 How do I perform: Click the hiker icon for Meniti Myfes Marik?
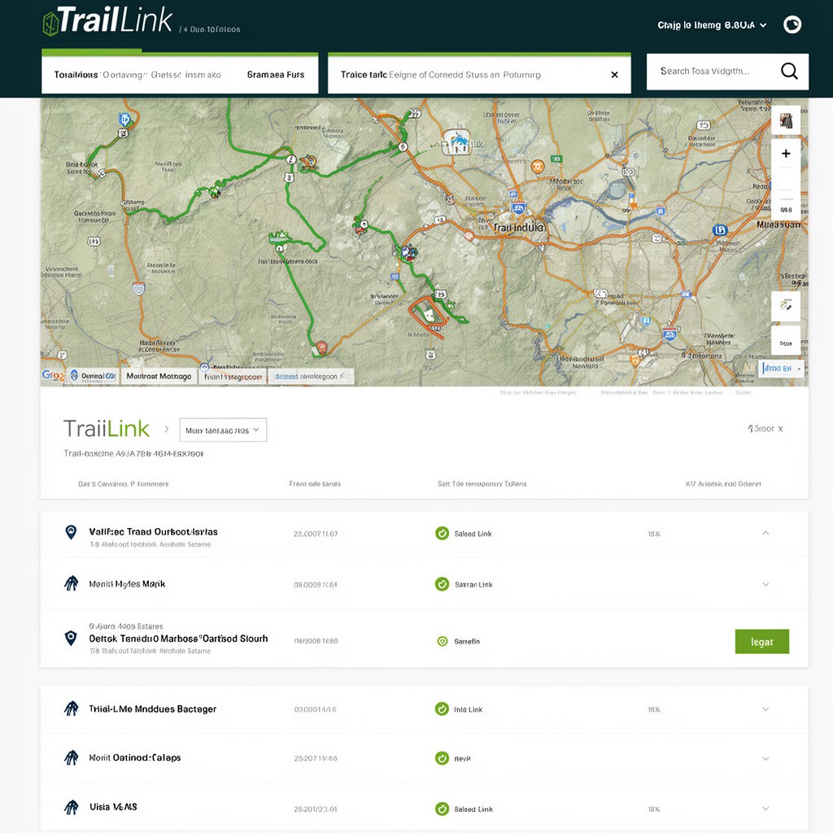click(x=71, y=583)
